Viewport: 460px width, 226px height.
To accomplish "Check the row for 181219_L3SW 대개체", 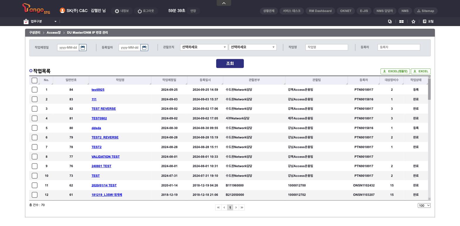I will click(34, 195).
